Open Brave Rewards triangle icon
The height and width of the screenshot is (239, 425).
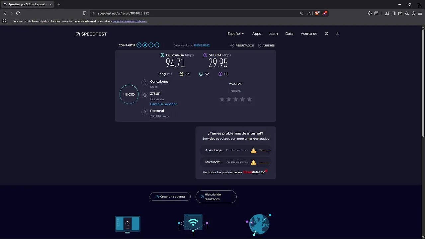325,13
